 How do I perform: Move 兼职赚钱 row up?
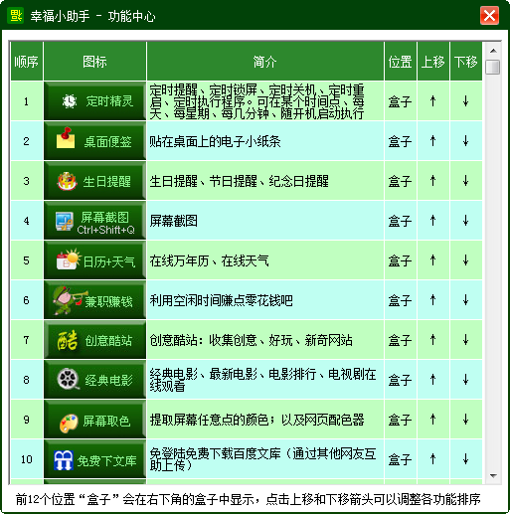point(432,300)
